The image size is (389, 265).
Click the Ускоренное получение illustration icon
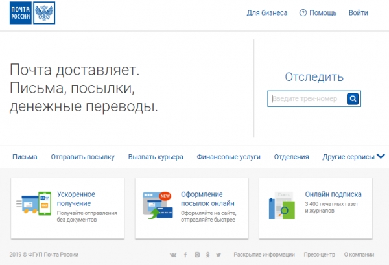[34, 203]
